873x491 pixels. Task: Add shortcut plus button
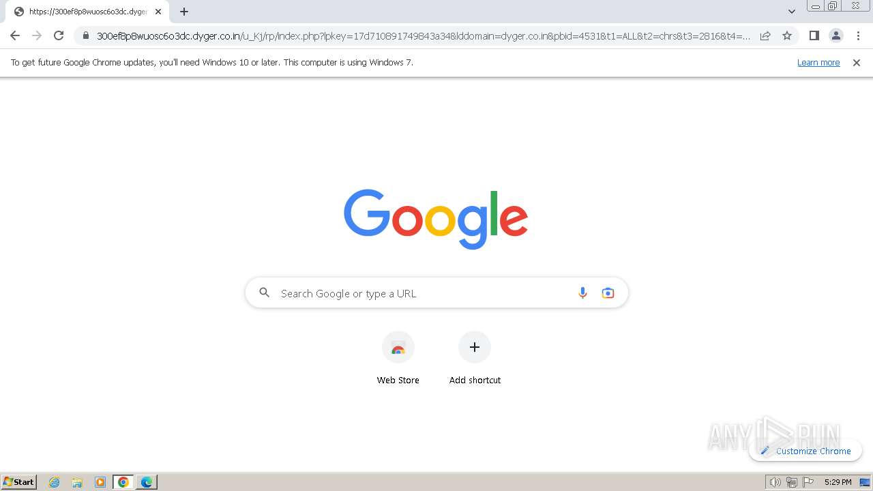475,359
